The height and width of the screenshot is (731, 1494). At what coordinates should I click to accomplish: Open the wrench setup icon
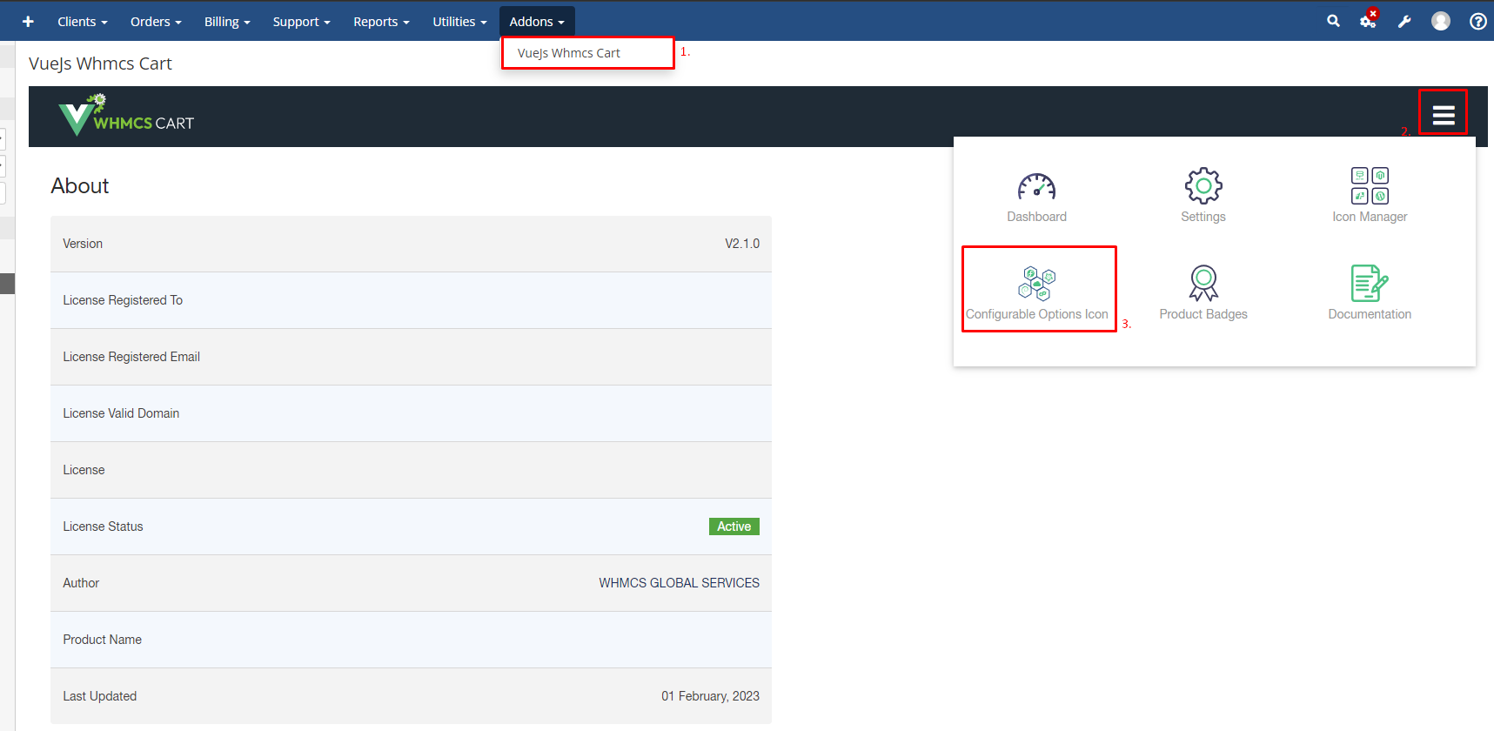(1404, 21)
